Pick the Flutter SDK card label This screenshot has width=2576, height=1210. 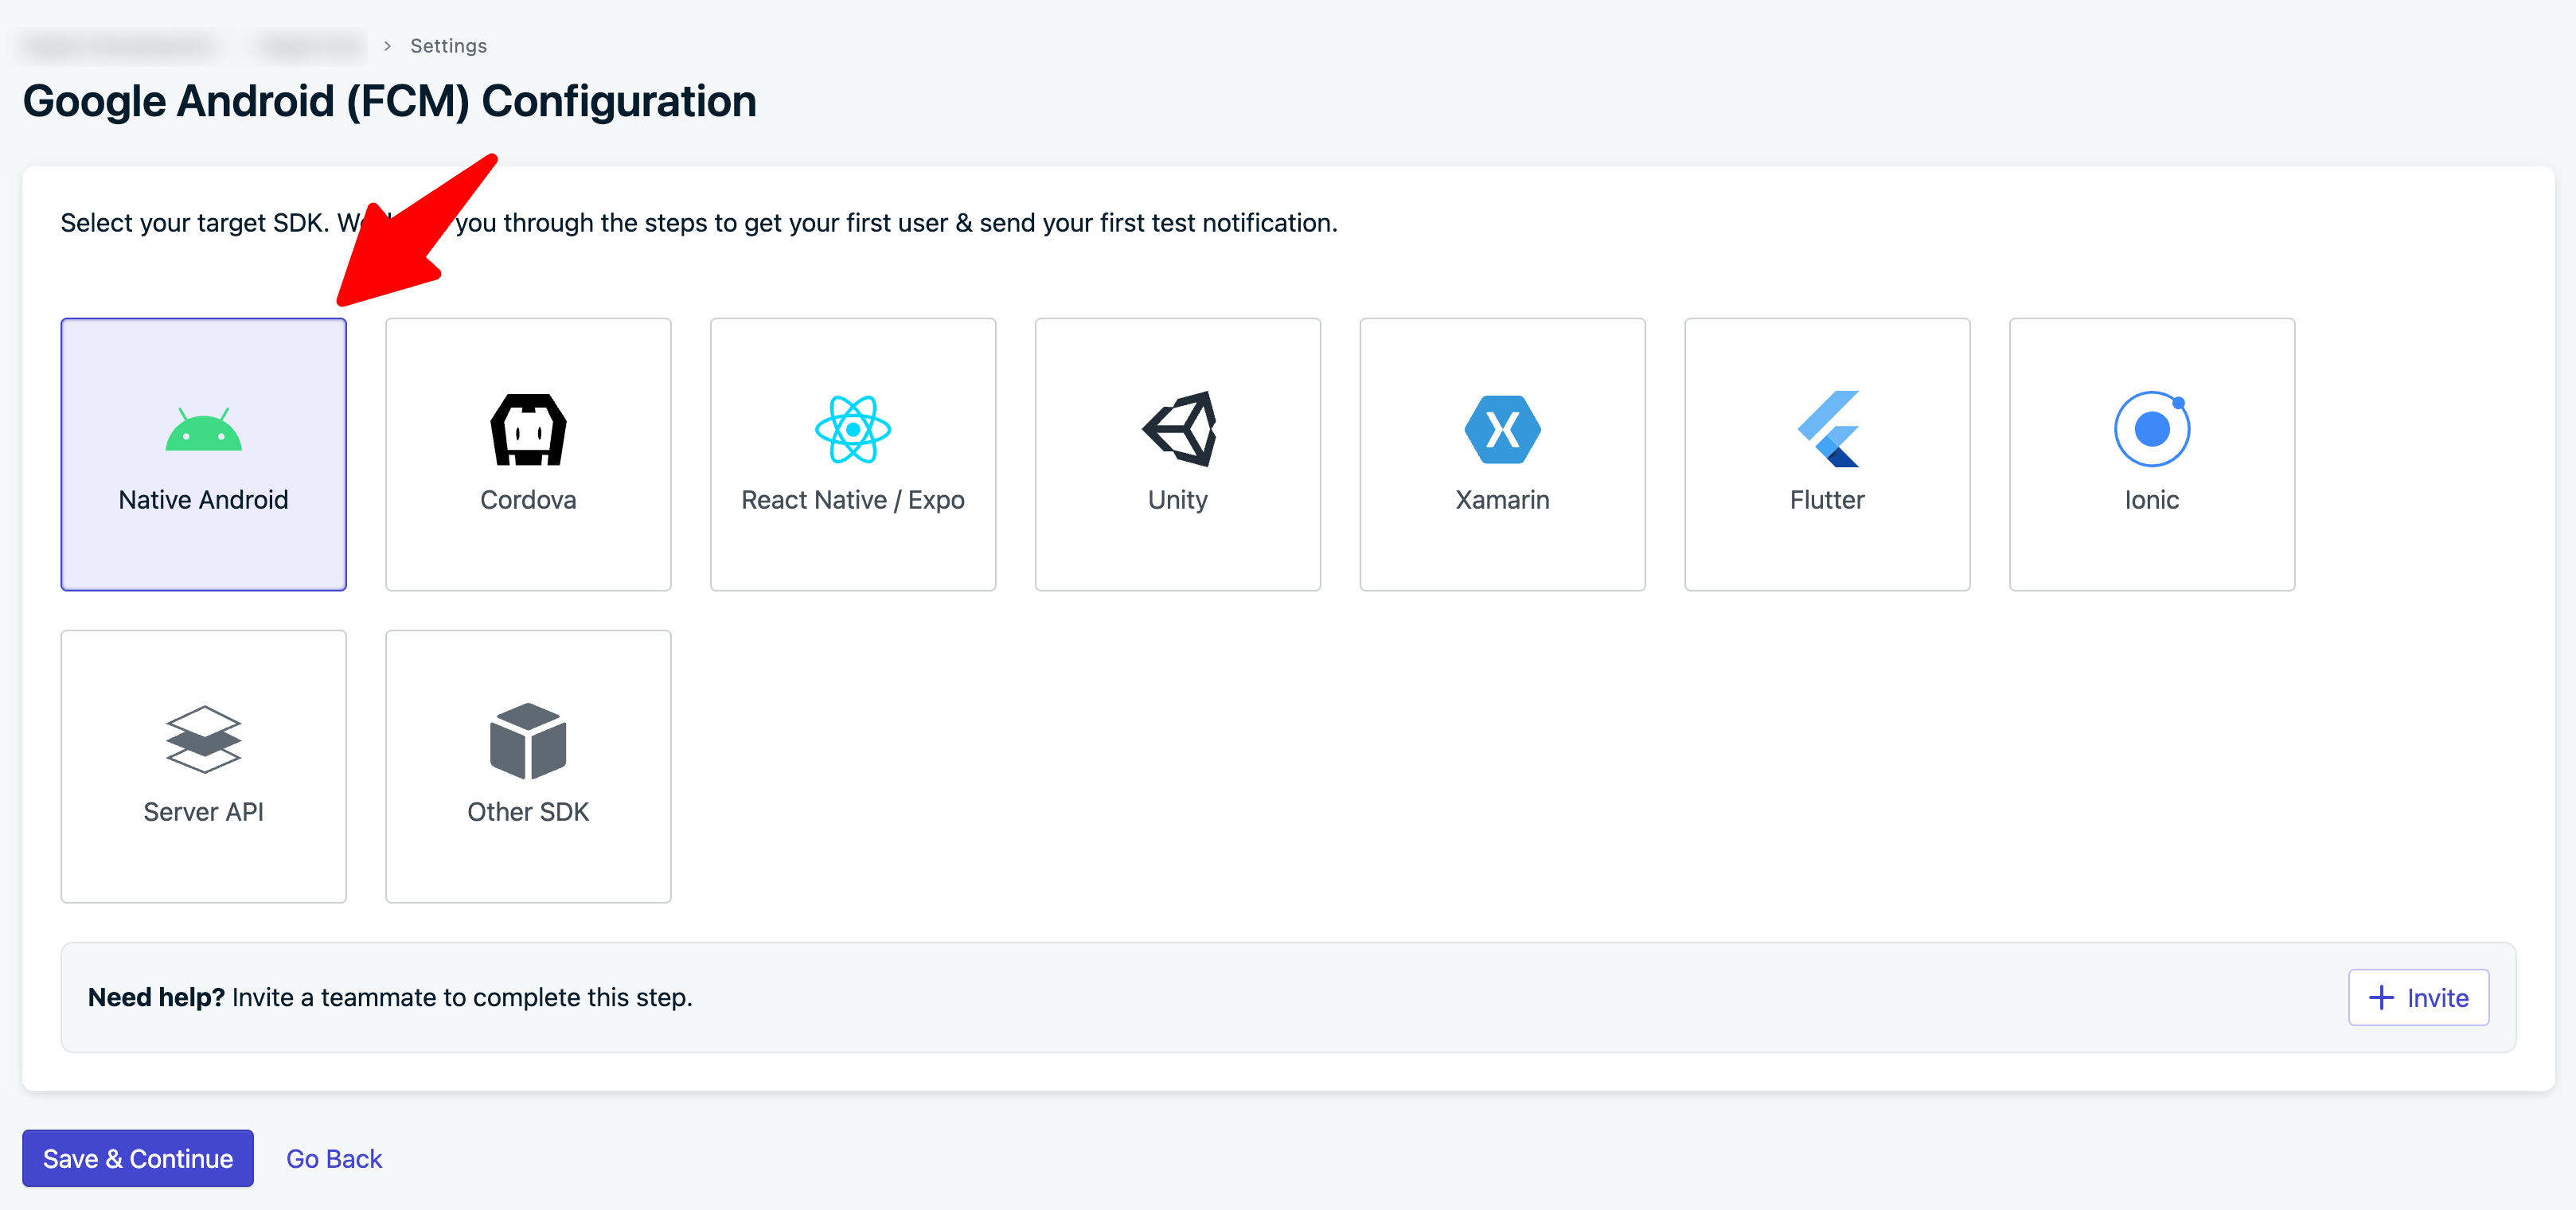[1827, 500]
